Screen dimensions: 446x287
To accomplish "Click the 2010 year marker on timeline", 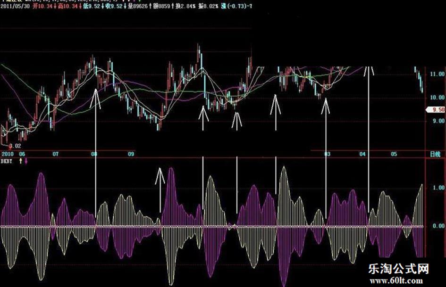I will [x=8, y=154].
